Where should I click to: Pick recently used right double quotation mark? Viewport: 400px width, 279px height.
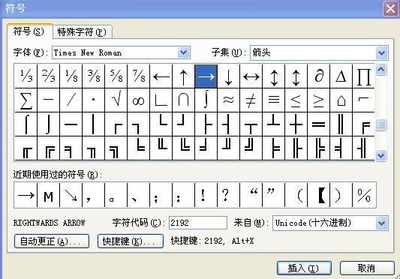pyautogui.click(x=273, y=195)
